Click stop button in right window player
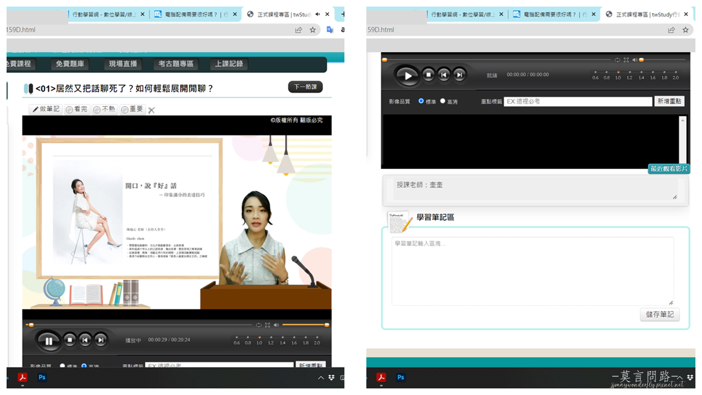The image size is (702, 395). pyautogui.click(x=429, y=75)
